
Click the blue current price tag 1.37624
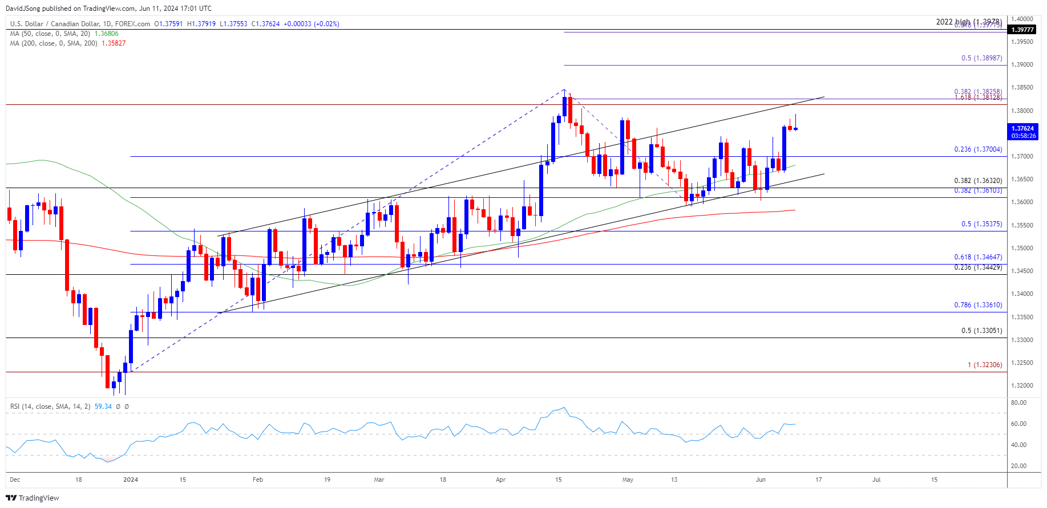click(x=1022, y=132)
